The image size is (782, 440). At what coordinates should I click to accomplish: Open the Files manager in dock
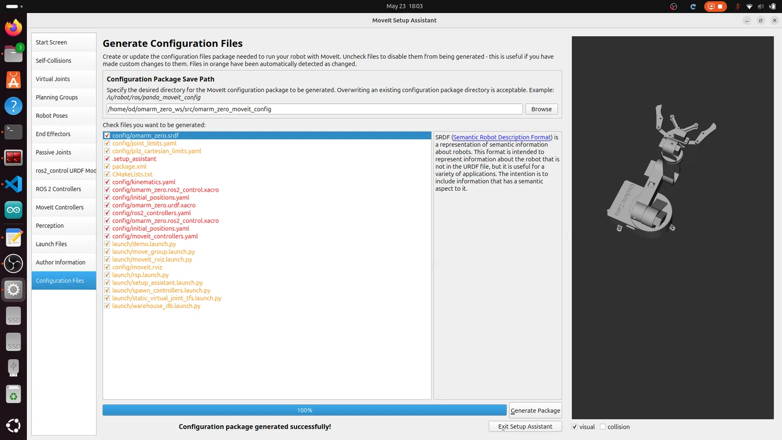tap(13, 53)
